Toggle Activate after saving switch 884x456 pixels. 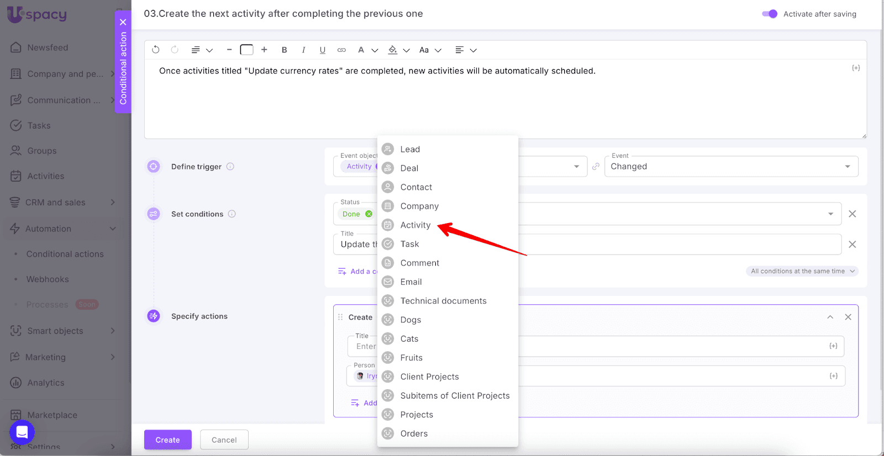click(770, 14)
